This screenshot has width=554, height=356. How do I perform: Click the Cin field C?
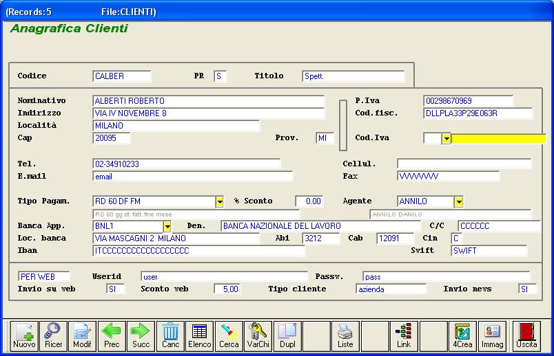[457, 238]
